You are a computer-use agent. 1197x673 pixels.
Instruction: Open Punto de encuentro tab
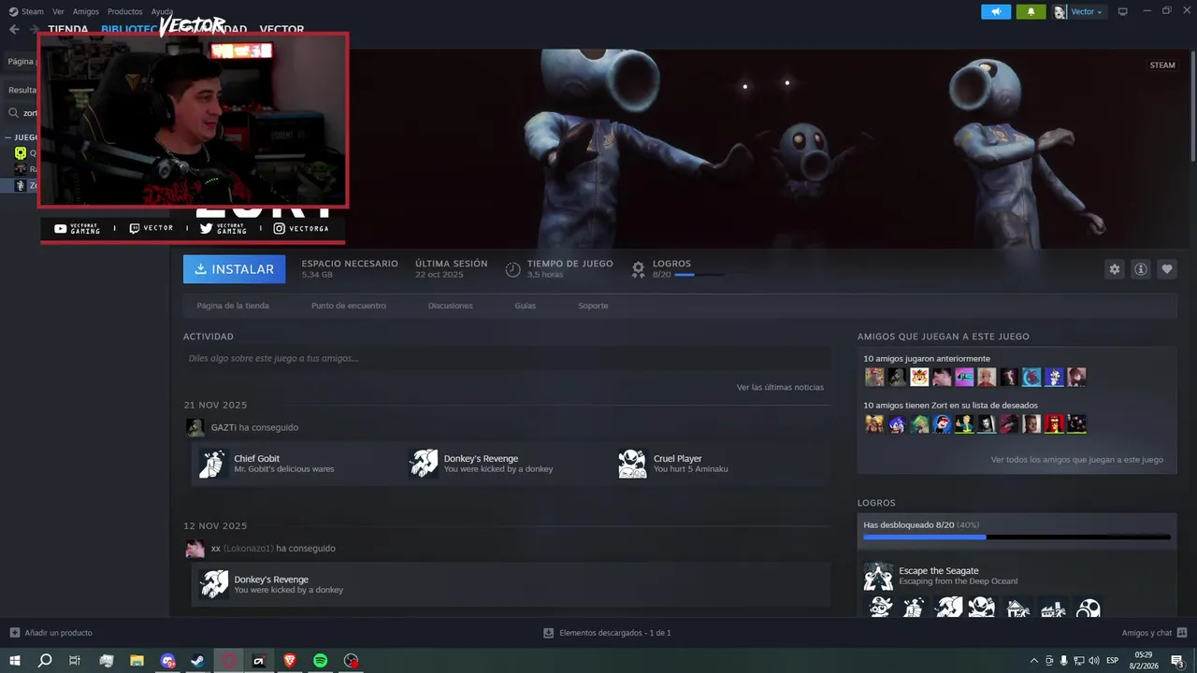[349, 306]
